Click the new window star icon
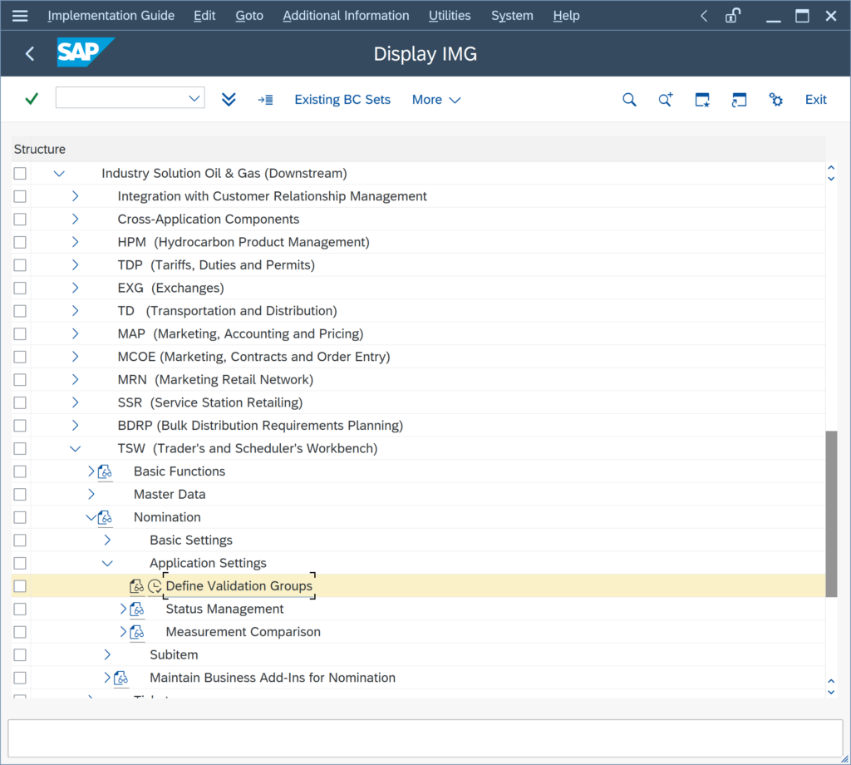 (702, 99)
